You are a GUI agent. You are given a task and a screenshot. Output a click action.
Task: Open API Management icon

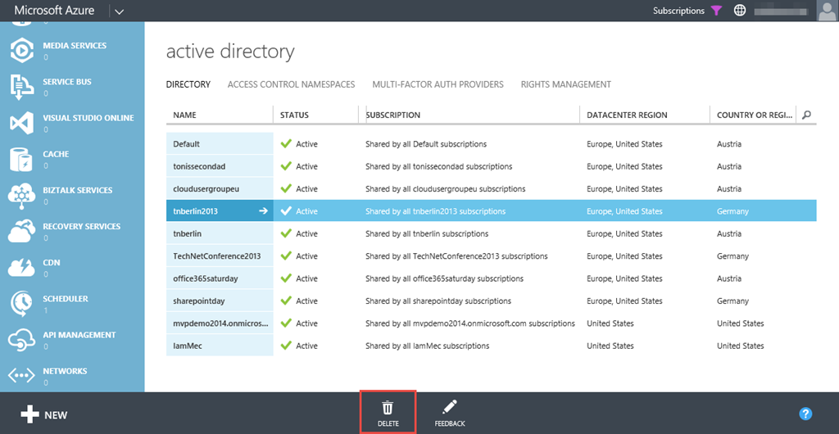point(21,339)
